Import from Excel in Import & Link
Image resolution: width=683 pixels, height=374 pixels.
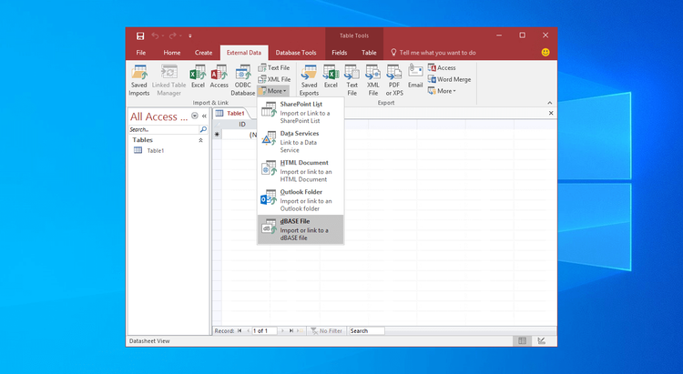tap(198, 76)
